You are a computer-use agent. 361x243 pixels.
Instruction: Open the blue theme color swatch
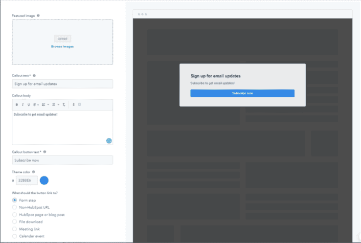[x=44, y=180]
